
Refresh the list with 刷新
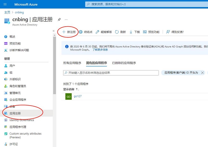120,32
